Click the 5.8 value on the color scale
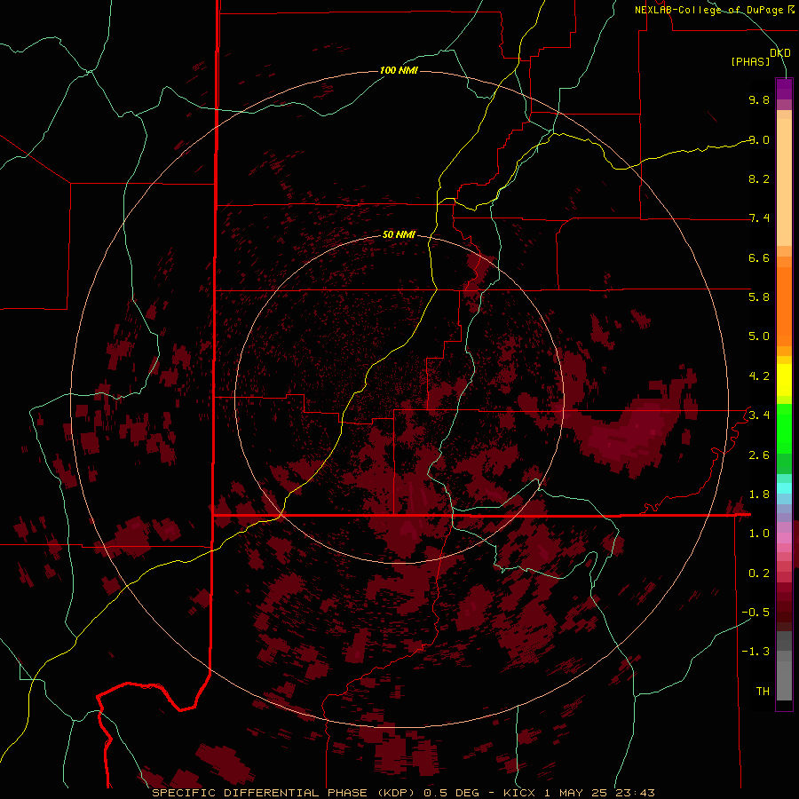This screenshot has width=799, height=799. [759, 297]
